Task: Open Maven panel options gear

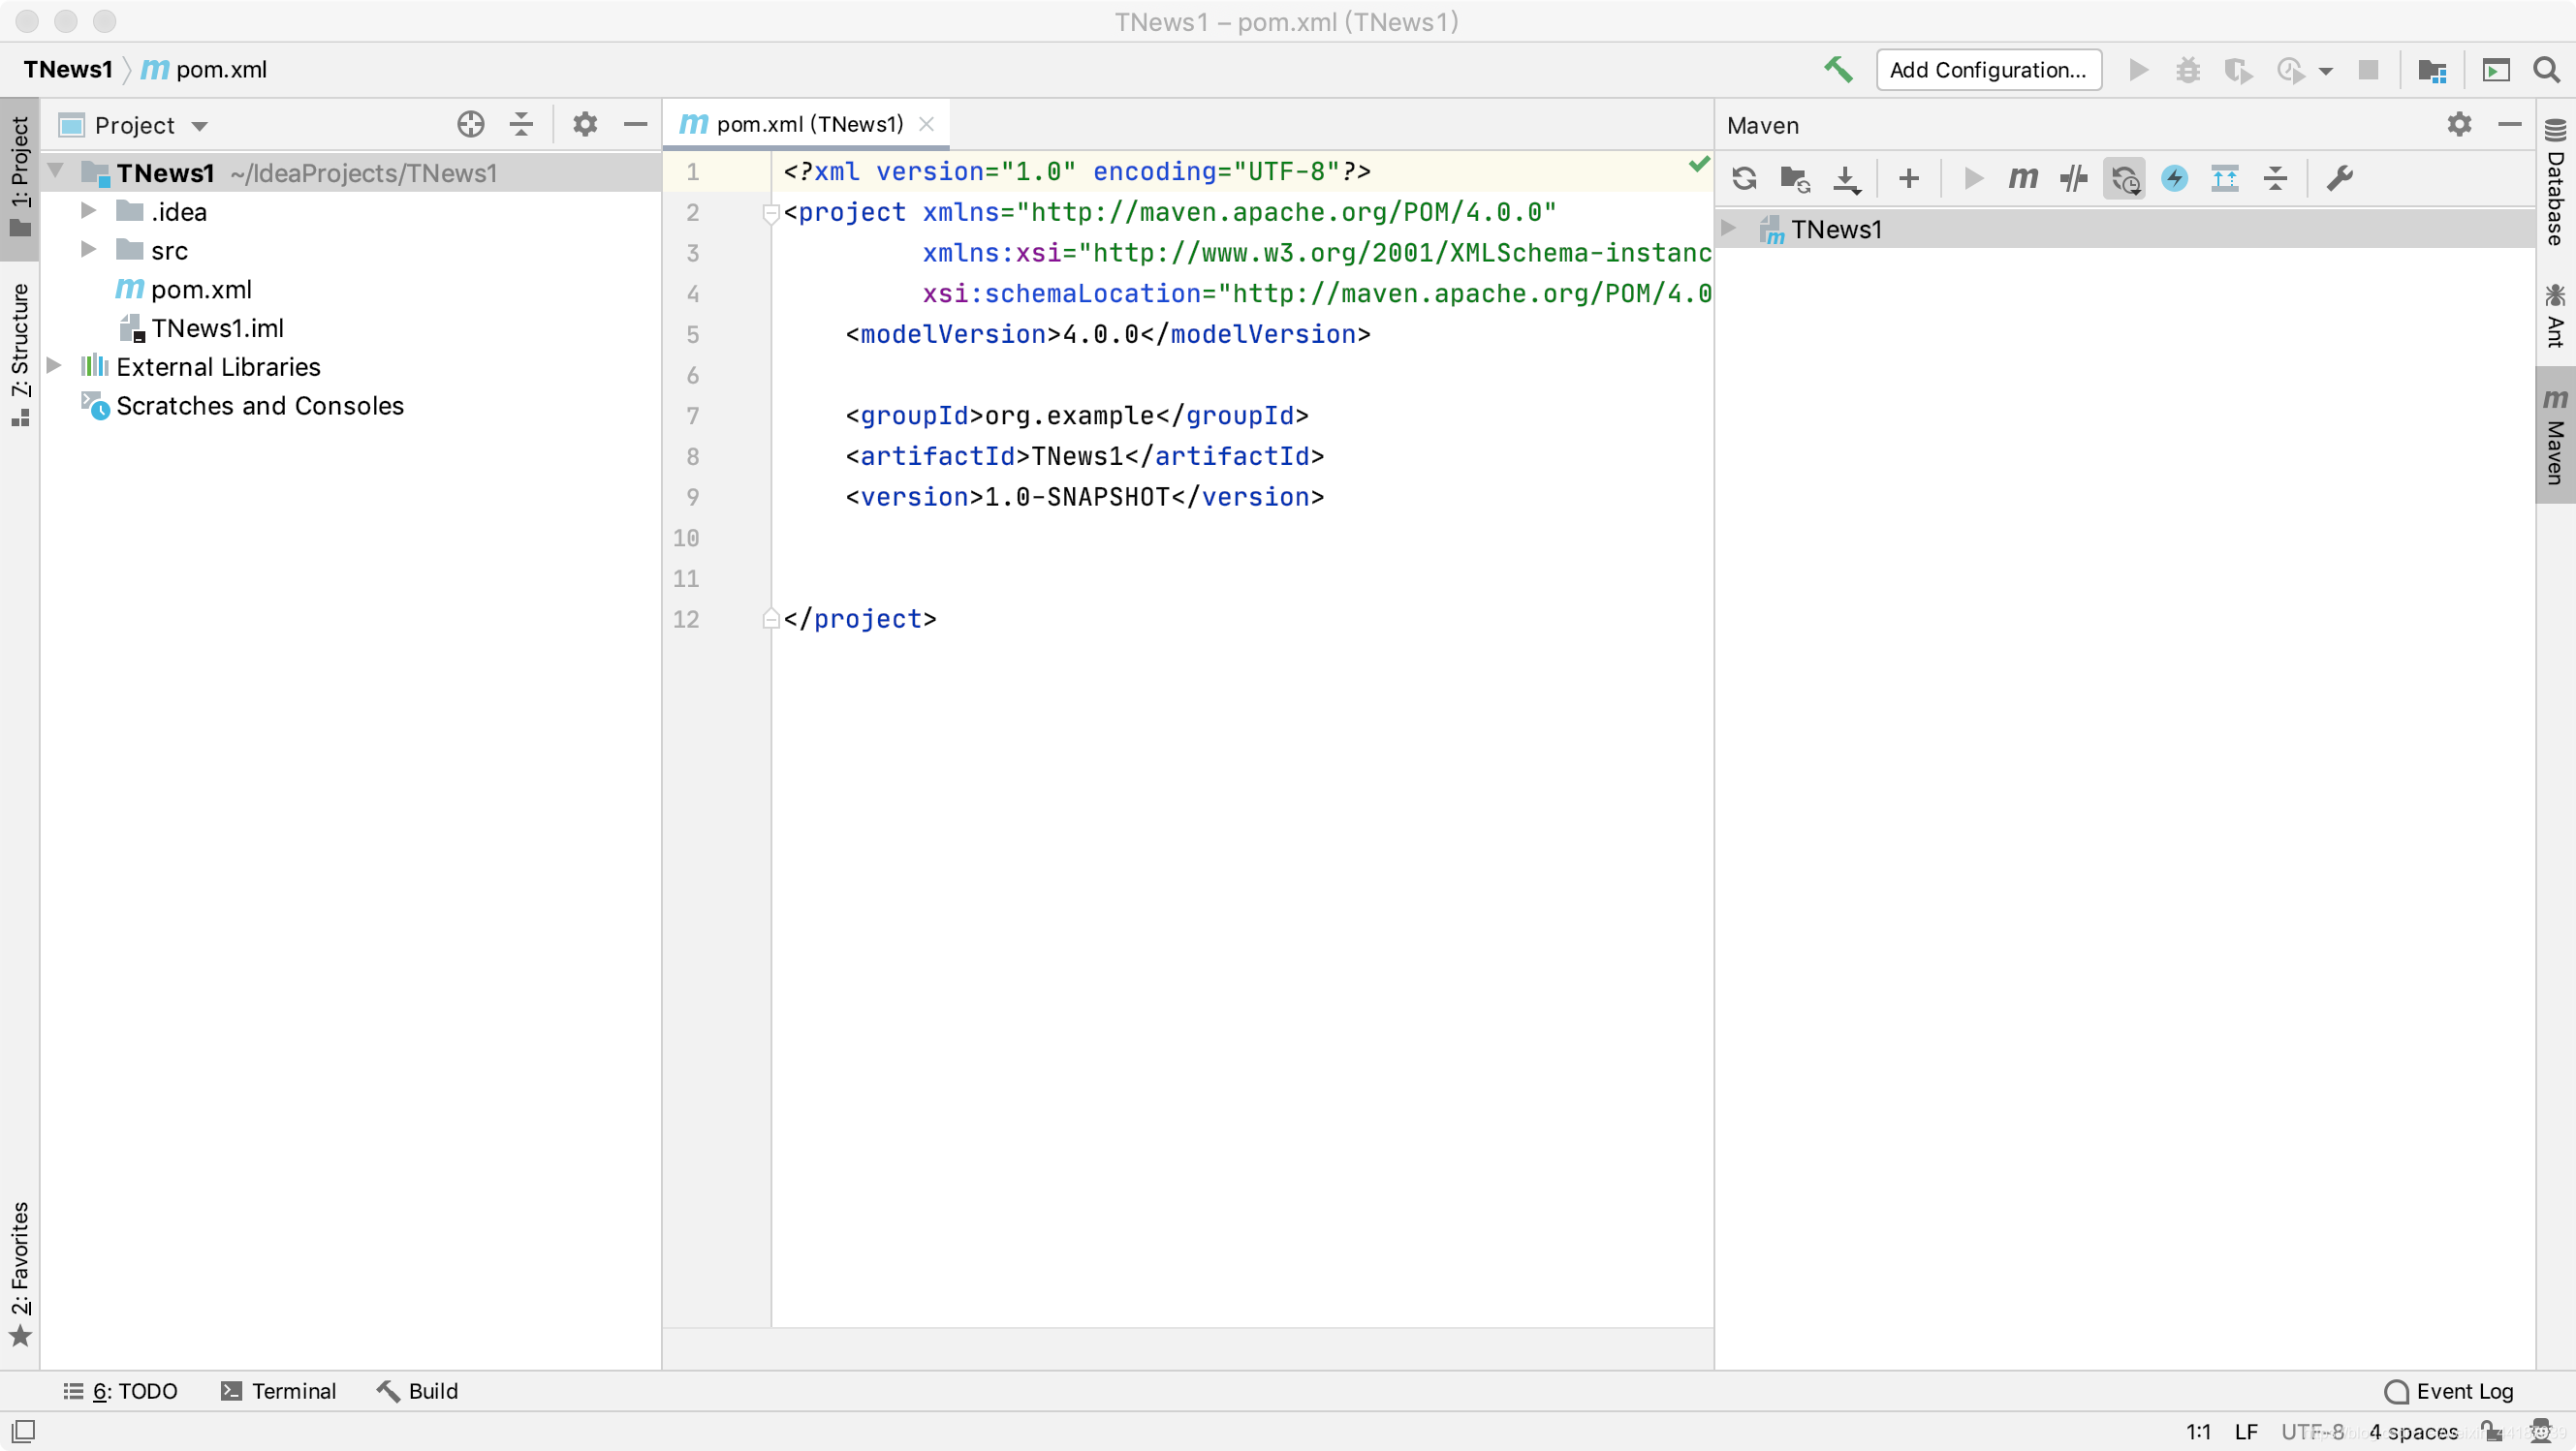Action: tap(2459, 124)
